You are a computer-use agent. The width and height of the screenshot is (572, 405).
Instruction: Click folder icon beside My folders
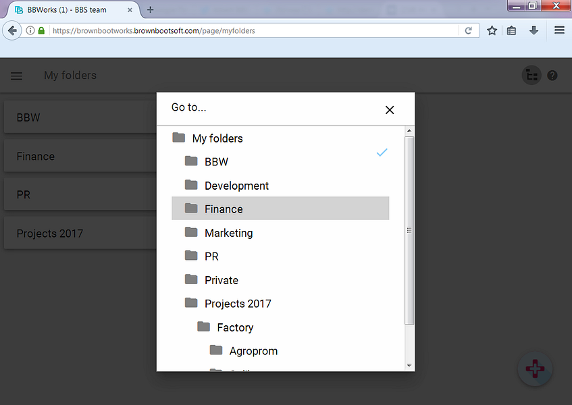[x=179, y=138]
